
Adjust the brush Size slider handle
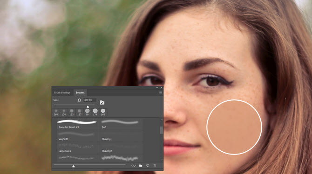tap(88, 107)
